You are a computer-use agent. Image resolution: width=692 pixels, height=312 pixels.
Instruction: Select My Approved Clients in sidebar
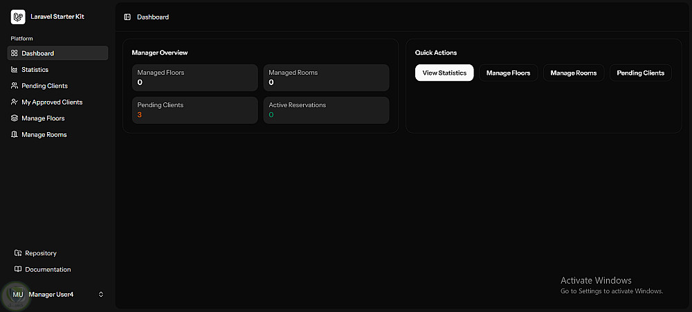click(x=58, y=102)
